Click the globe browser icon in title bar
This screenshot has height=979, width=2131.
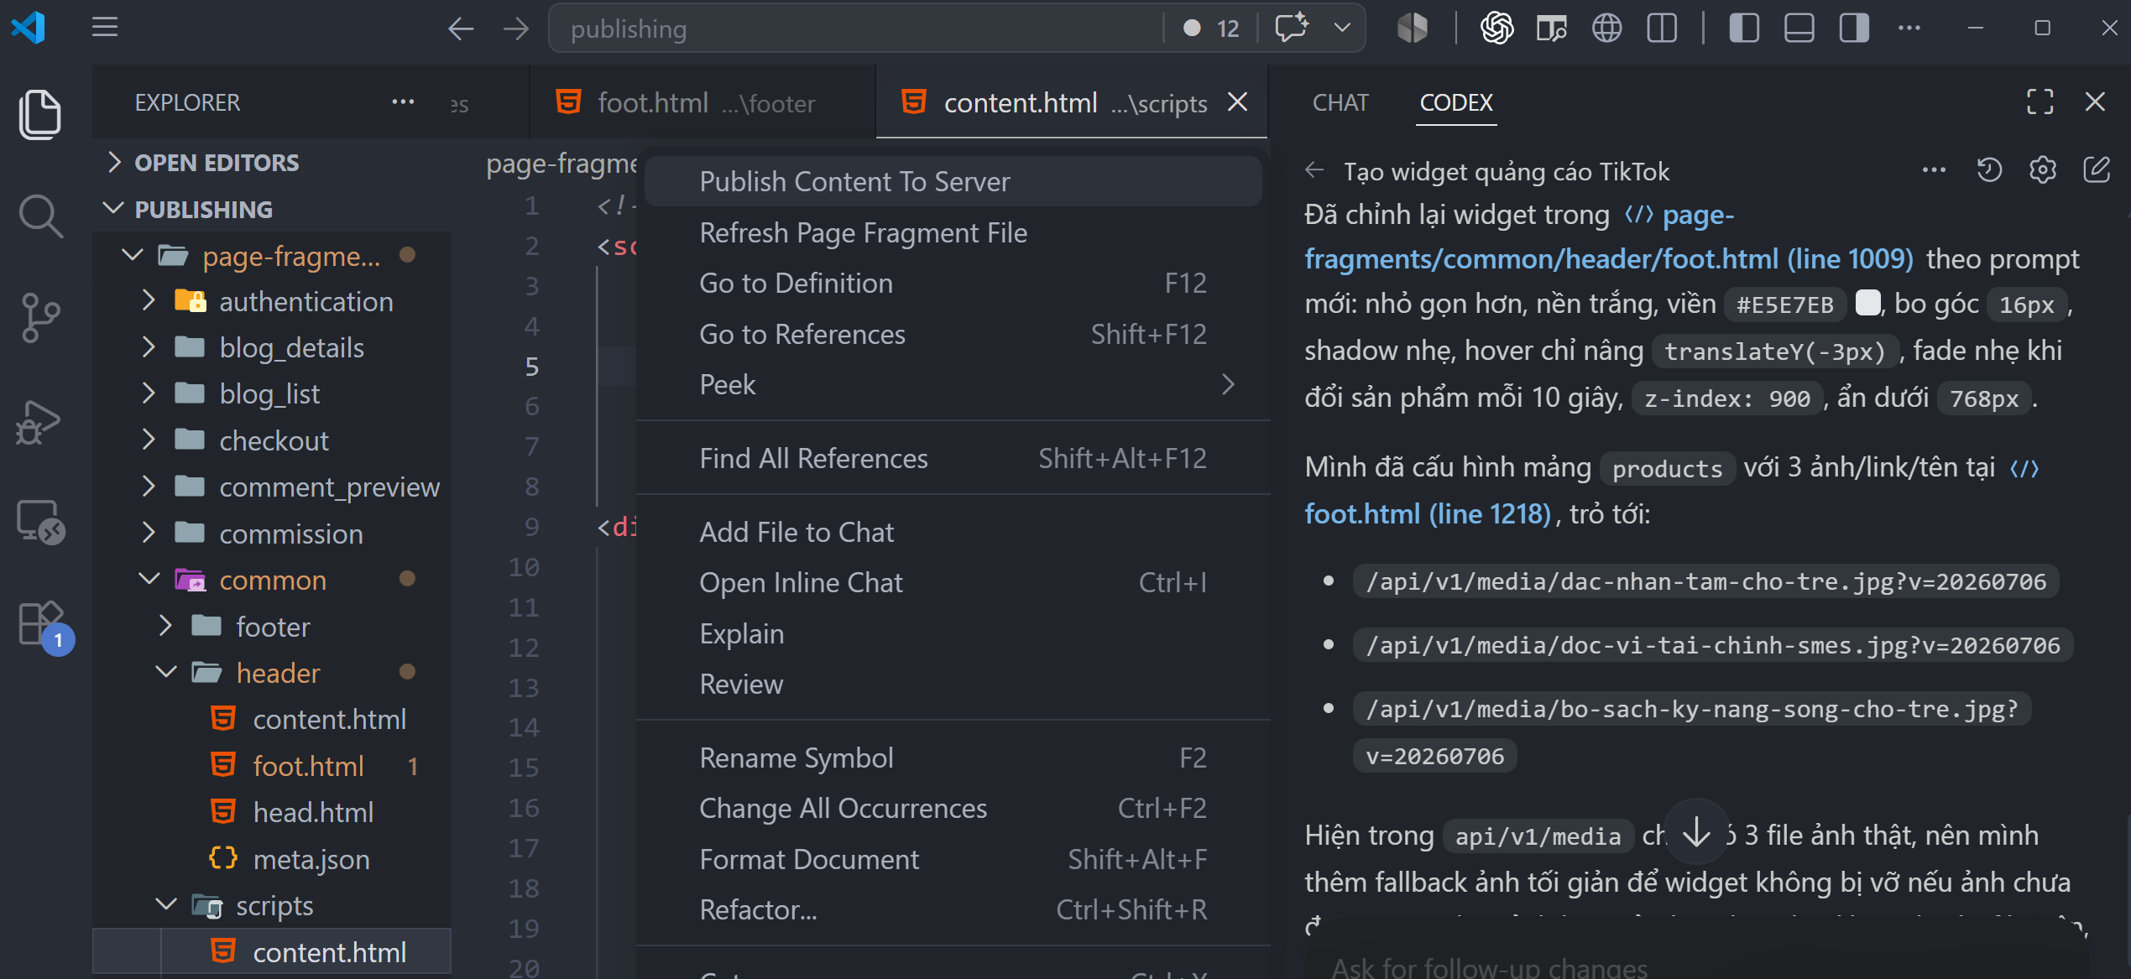tap(1606, 29)
